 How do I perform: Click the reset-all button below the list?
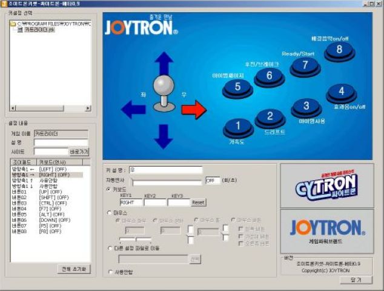click(74, 269)
